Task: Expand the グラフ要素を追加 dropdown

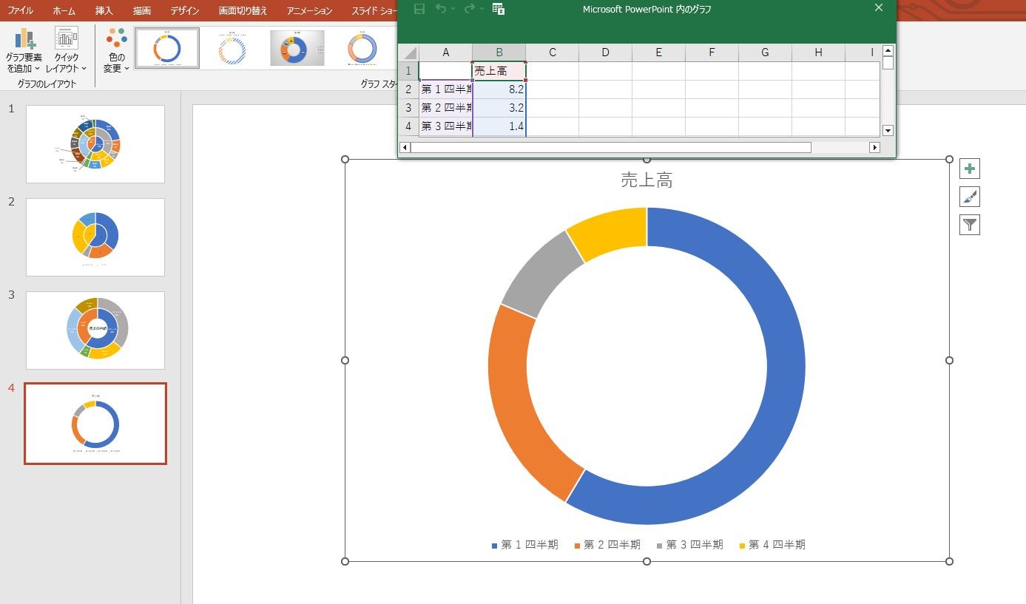Action: (24, 51)
